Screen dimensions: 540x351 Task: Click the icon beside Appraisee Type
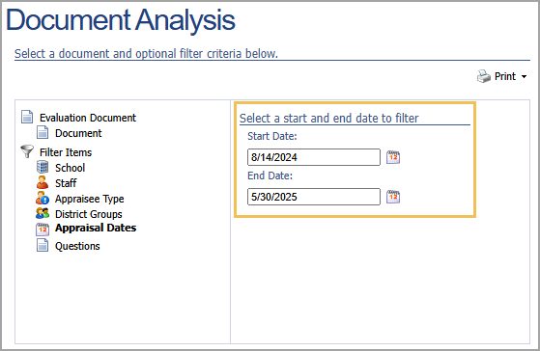tap(43, 198)
